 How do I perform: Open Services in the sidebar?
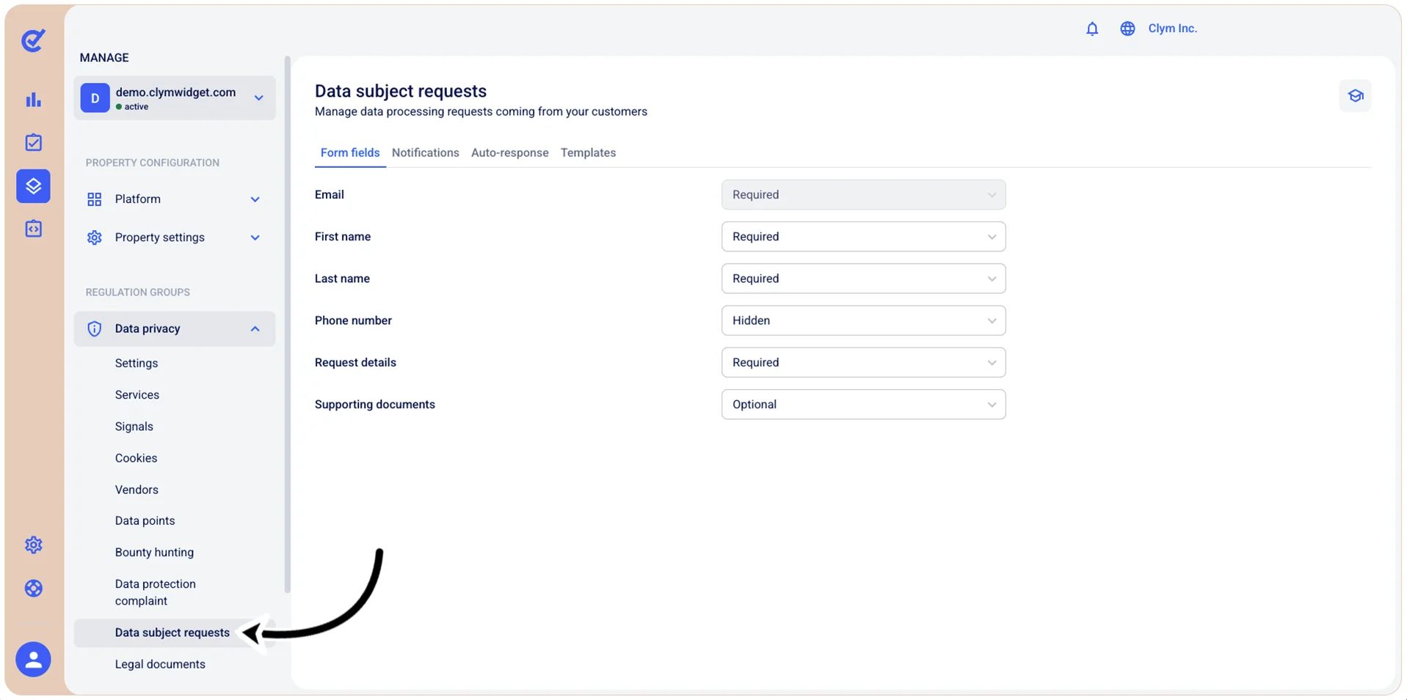pyautogui.click(x=137, y=395)
